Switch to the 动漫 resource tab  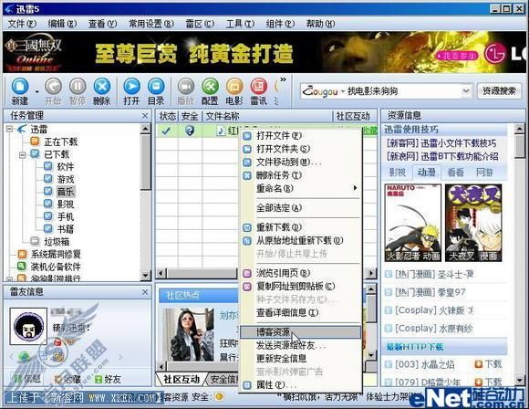tap(427, 173)
